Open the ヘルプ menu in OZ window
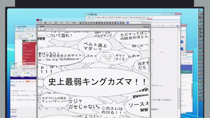This screenshot has width=210, height=118. tap(68, 23)
